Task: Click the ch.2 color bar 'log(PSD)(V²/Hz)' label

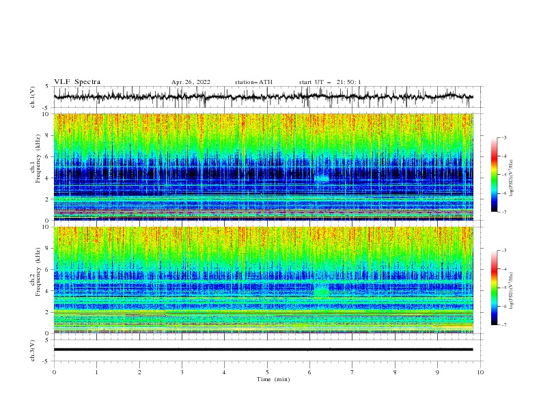Action: (512, 291)
